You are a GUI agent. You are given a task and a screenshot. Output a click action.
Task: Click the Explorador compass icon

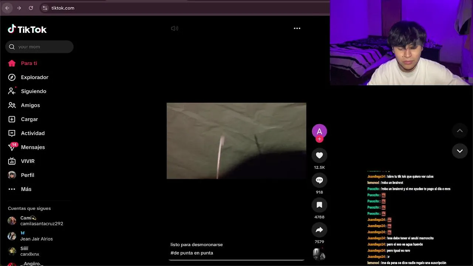(12, 77)
